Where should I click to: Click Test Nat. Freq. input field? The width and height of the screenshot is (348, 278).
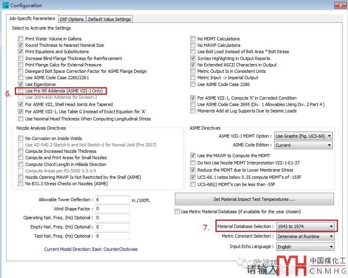(x=112, y=236)
